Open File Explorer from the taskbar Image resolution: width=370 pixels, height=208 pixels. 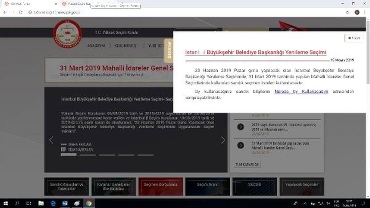41,203
